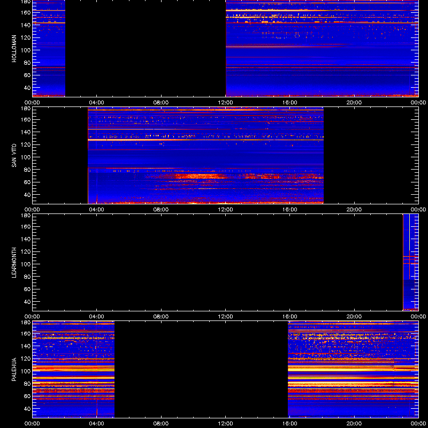428x428 pixels.
Task: Click 08:00 time label under Holloman panel
Action: tap(161, 103)
